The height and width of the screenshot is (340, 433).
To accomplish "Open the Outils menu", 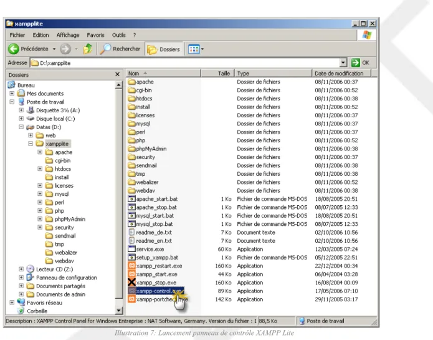I will pos(119,35).
